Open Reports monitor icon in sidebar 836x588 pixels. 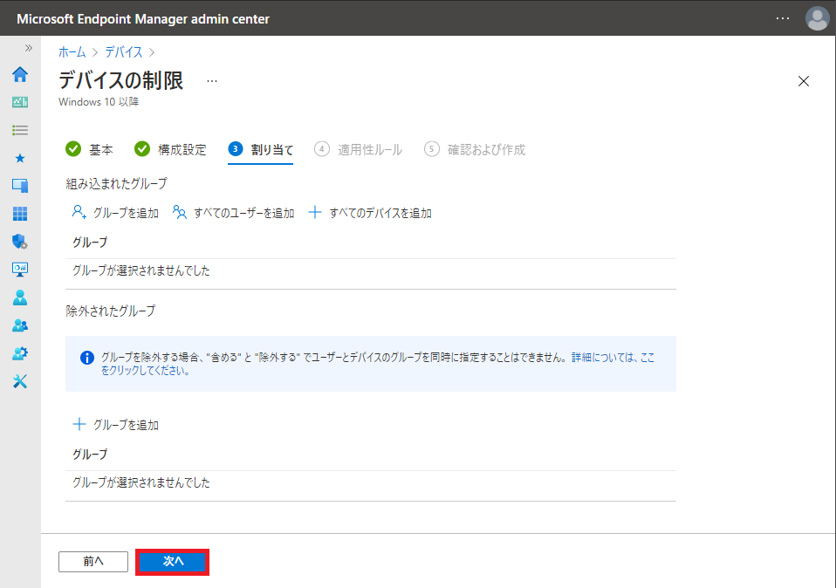tap(20, 270)
